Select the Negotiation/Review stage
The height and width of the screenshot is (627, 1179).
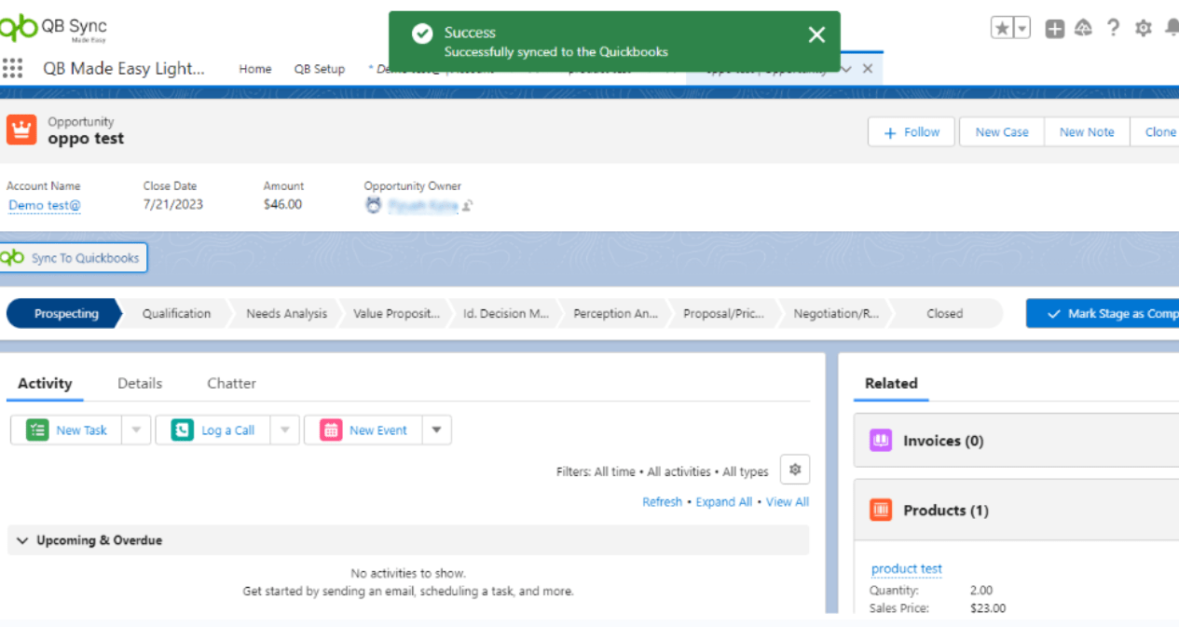point(836,314)
